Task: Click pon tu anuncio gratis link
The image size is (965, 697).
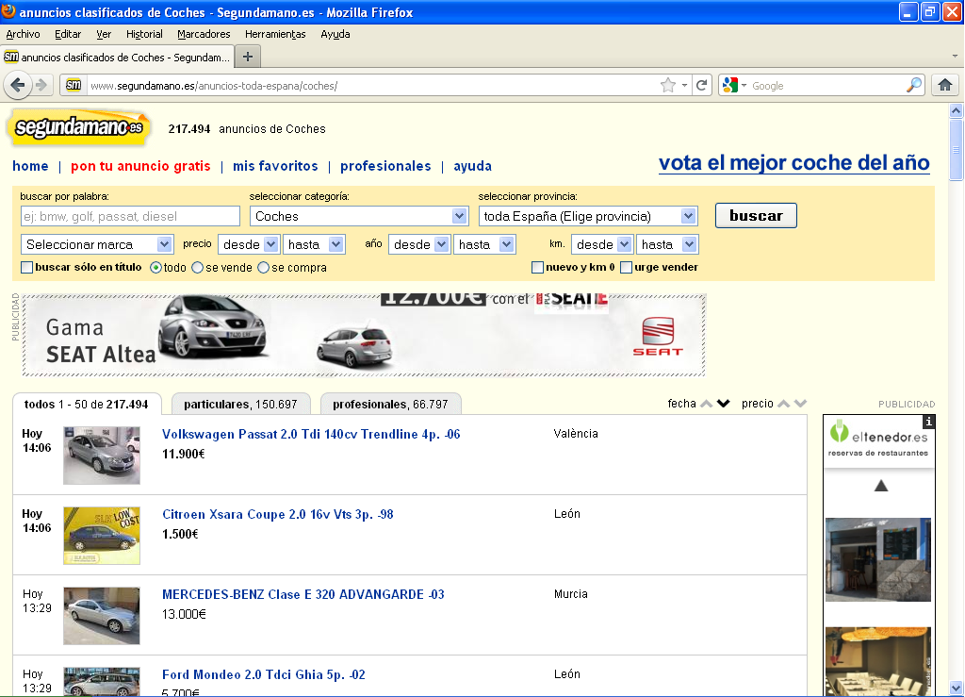Action: point(140,166)
